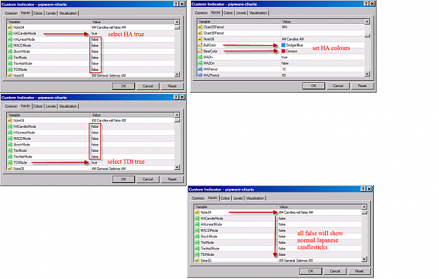Click HALinearMode icon in the dialog where TDIMode is true

(10, 133)
